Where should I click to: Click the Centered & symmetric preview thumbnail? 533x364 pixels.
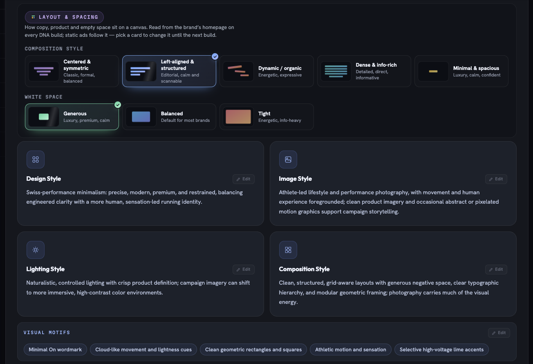pyautogui.click(x=44, y=71)
